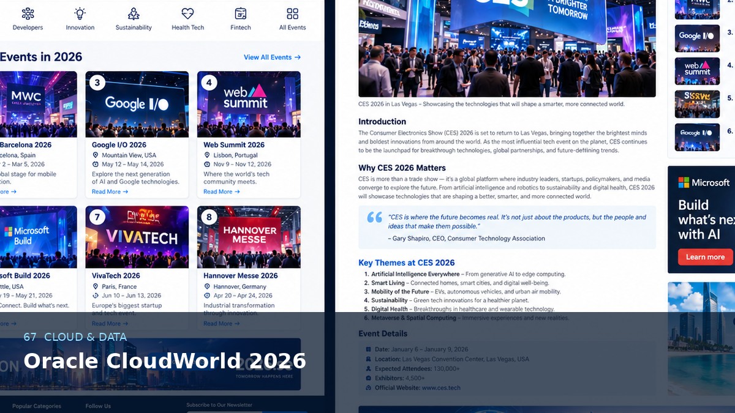Click the Learn more button in Microsoft ad
The image size is (735, 413).
tap(705, 257)
